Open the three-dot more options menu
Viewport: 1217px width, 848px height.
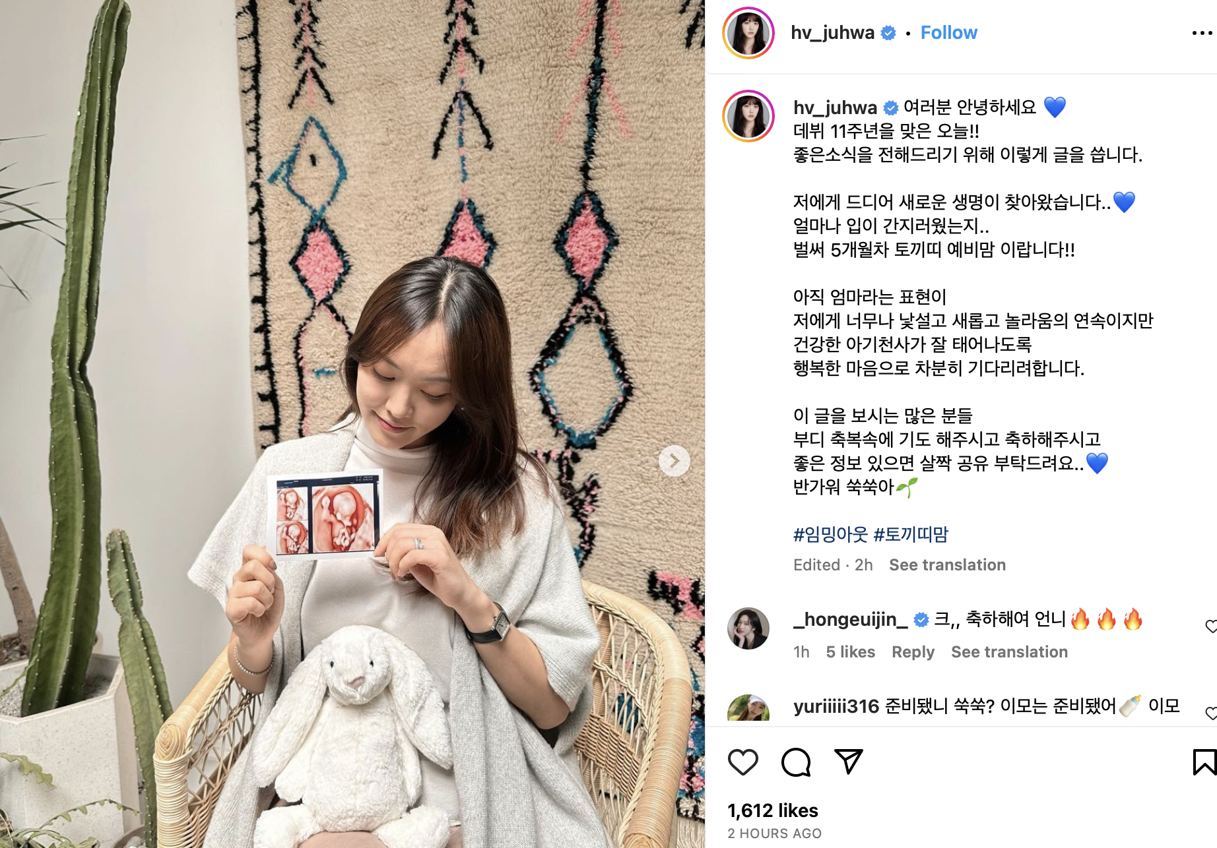[x=1202, y=33]
